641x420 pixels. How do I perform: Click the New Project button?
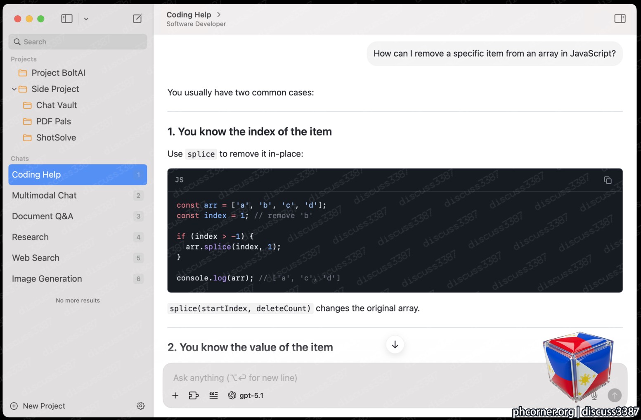coord(38,406)
